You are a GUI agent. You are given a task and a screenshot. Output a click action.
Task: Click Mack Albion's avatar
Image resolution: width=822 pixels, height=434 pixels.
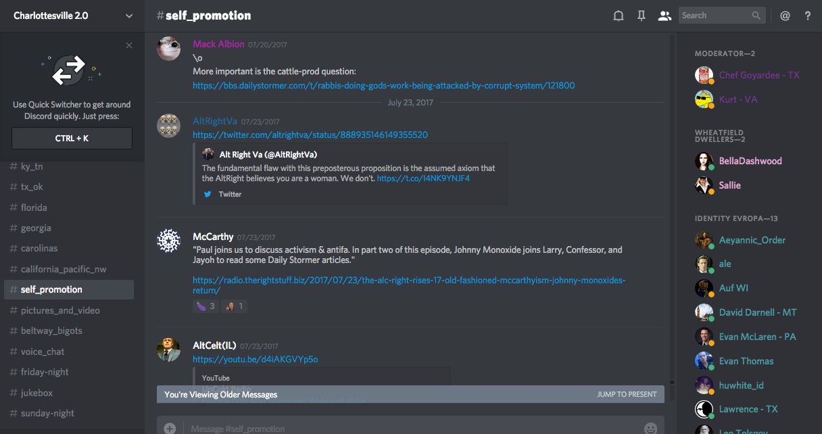[168, 49]
